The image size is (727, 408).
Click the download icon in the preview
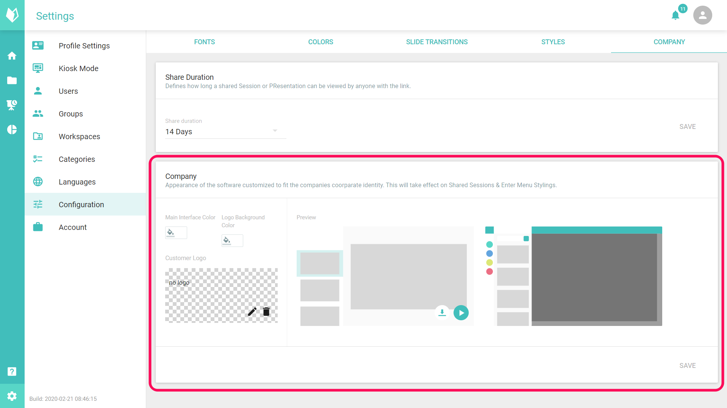(442, 313)
